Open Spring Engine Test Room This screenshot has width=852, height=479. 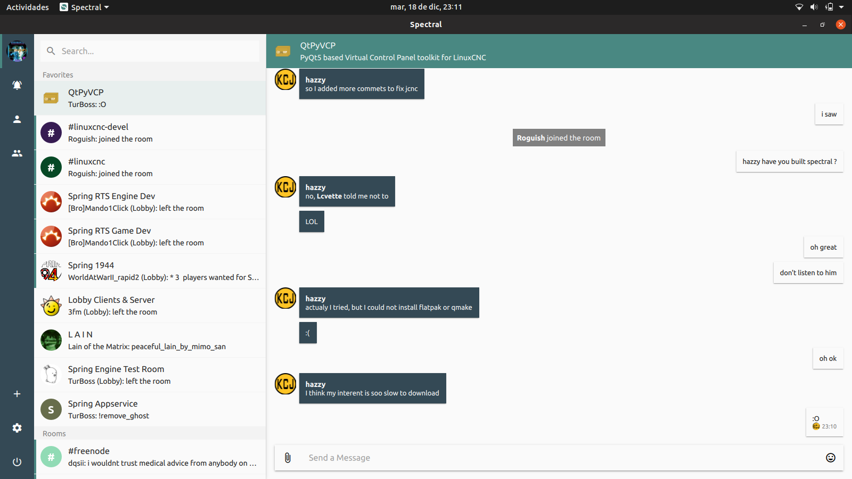150,375
